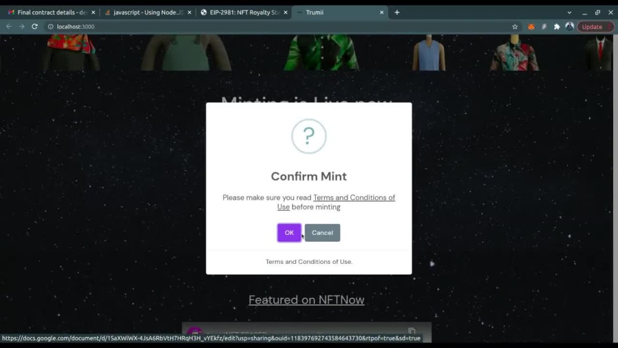Viewport: 618px width, 348px height.
Task: Open the Extensions puzzle menu
Action: tap(557, 27)
